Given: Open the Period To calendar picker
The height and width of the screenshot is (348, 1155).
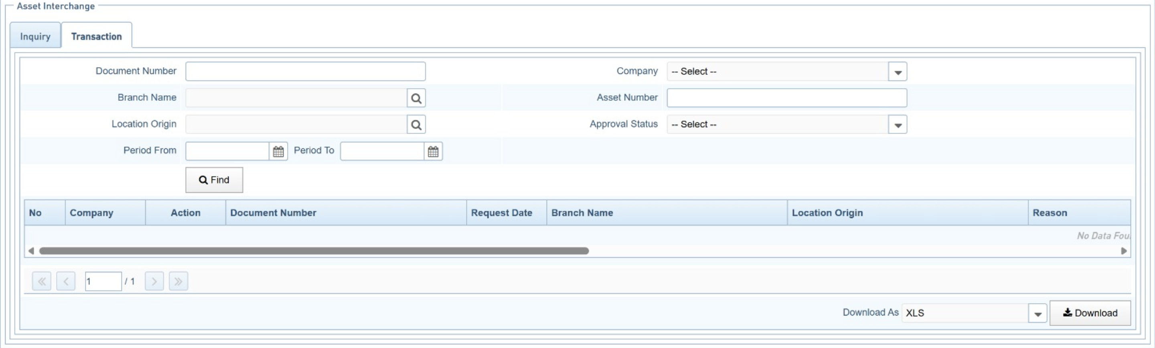Looking at the screenshot, I should click(433, 152).
